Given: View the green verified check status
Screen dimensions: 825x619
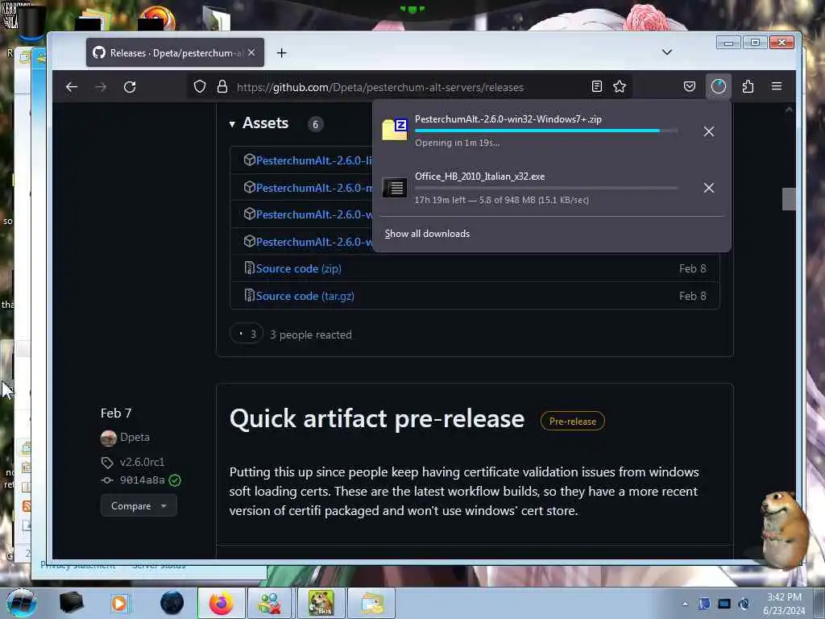Looking at the screenshot, I should [175, 480].
